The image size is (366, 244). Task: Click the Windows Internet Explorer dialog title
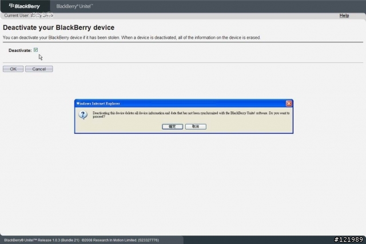point(98,103)
